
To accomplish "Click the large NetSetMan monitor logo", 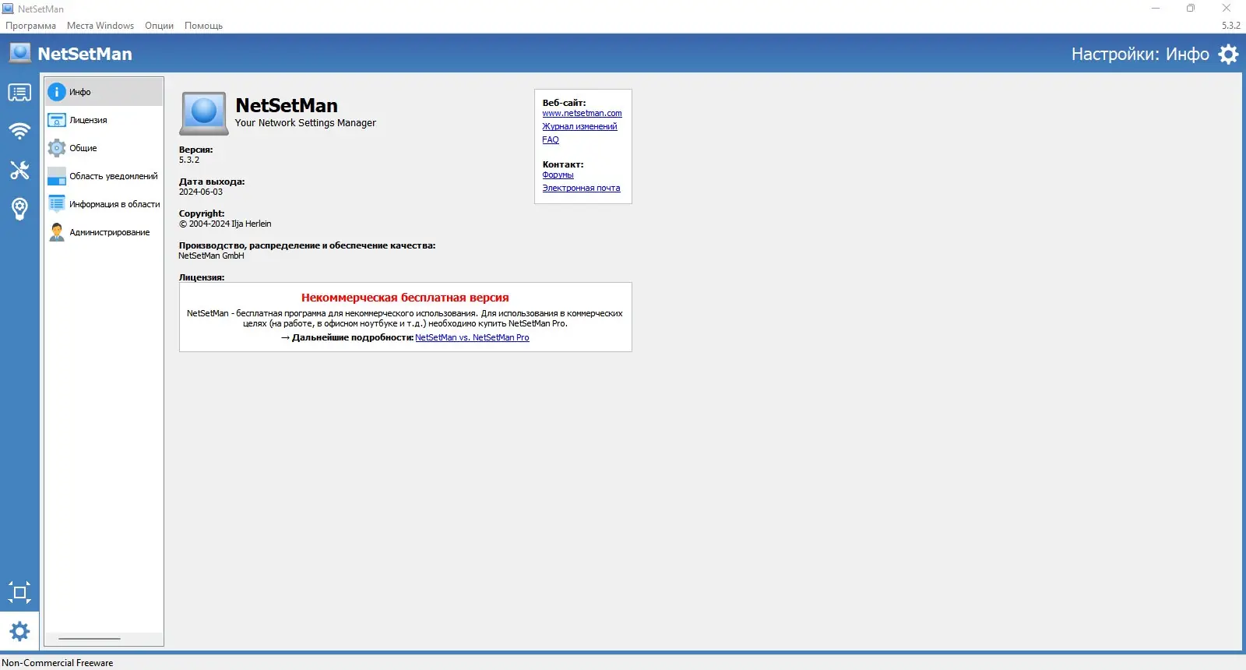I will click(x=204, y=114).
